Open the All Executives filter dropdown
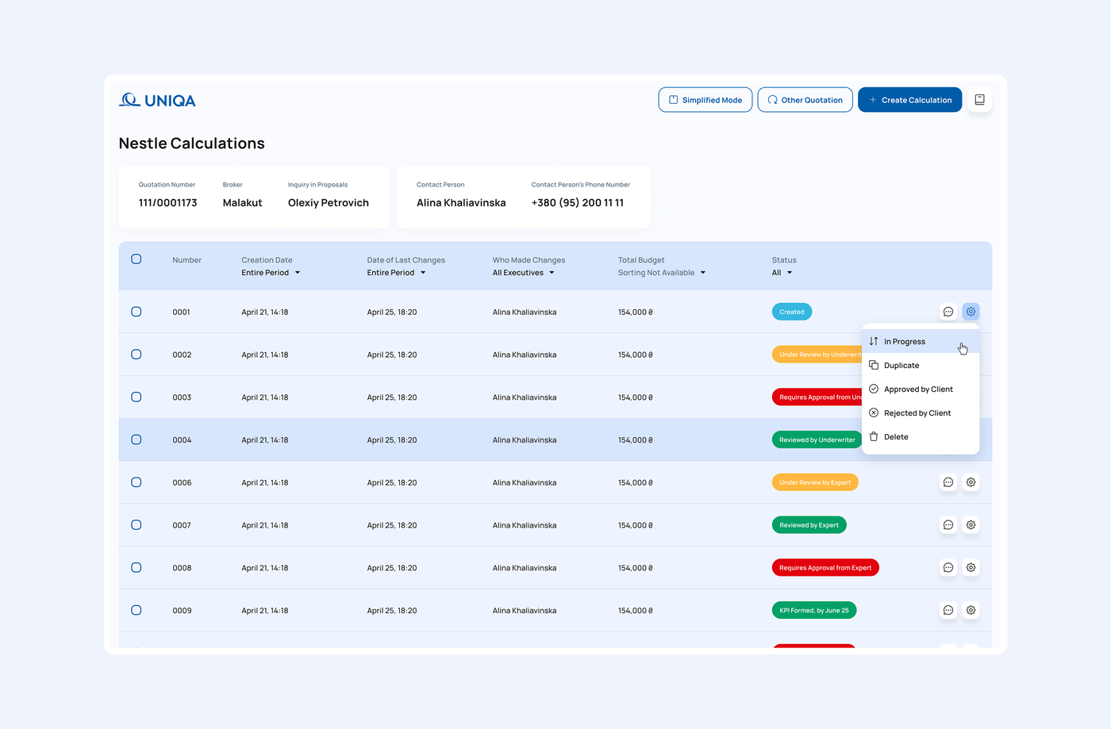The height and width of the screenshot is (729, 1111). [x=523, y=273]
